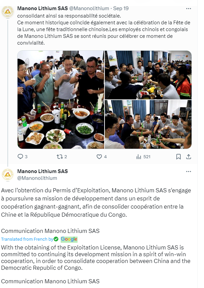Repost the Sep 19 tweet
Screen dimensions: 204x288
point(60,157)
